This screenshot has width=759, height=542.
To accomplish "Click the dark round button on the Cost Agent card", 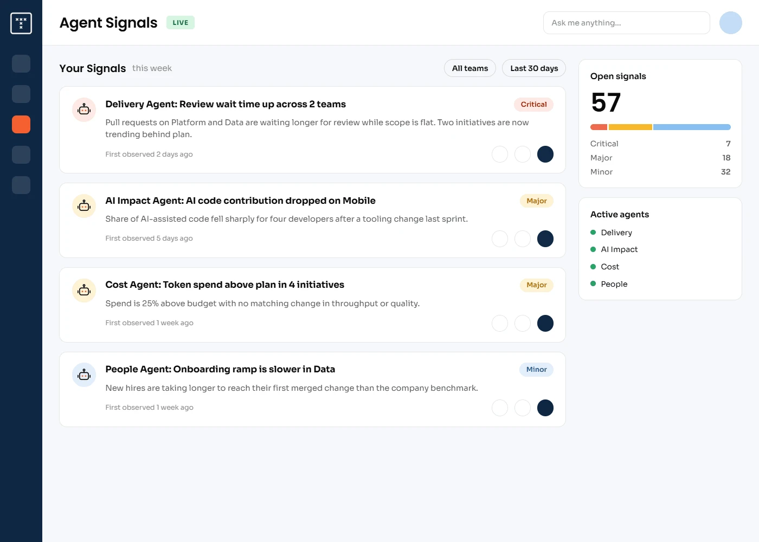I will [545, 323].
